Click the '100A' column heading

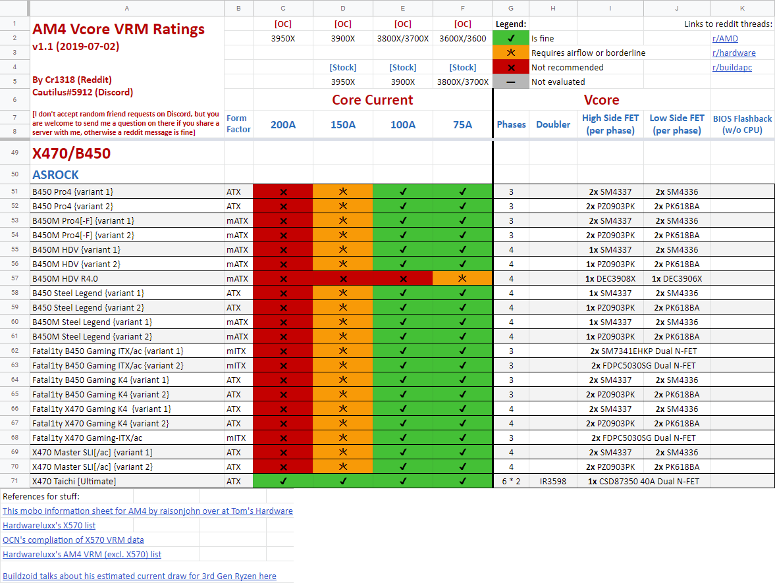pyautogui.click(x=403, y=124)
